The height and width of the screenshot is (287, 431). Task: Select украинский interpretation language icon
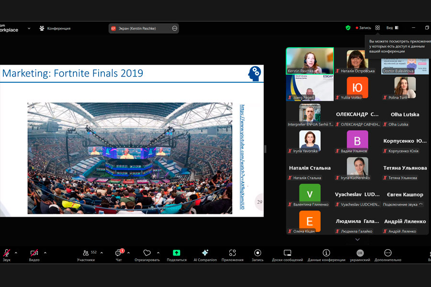coord(360,255)
